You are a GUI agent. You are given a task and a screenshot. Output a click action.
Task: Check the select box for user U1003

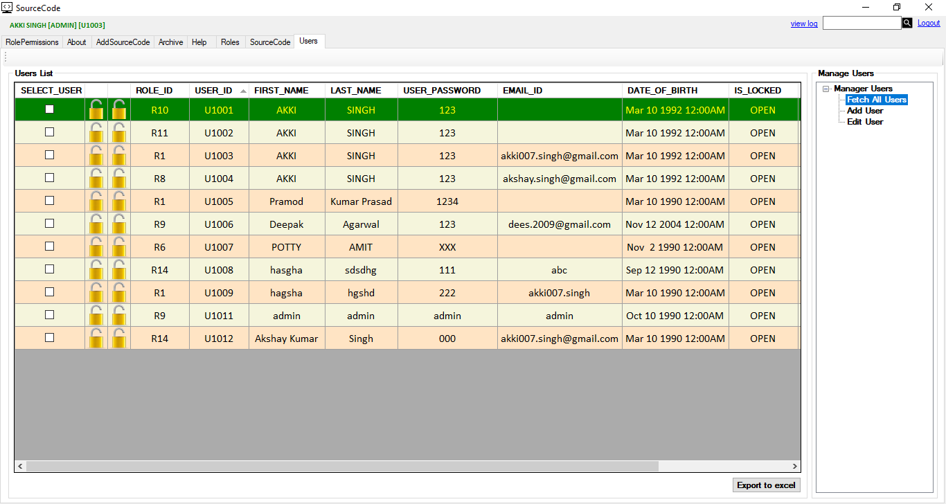49,154
